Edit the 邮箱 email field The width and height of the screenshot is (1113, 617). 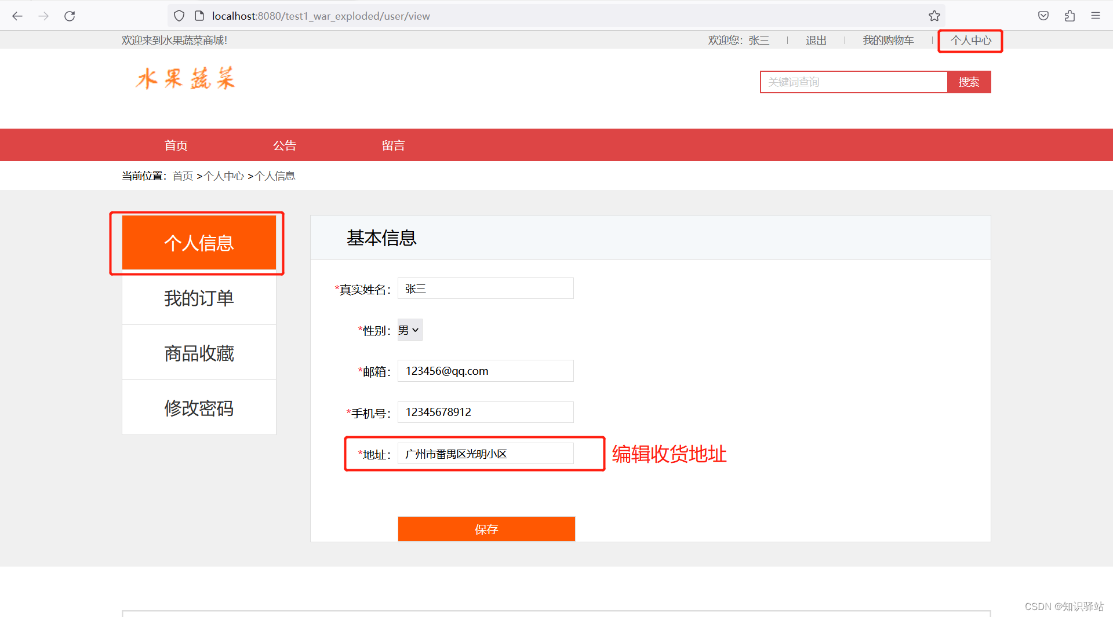click(486, 371)
